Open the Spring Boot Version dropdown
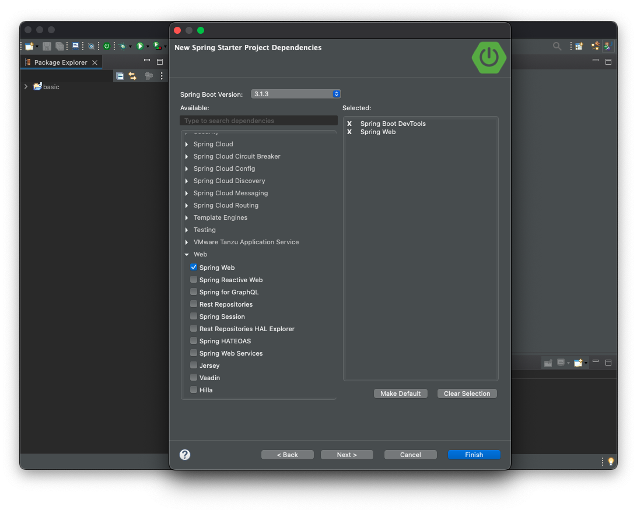The width and height of the screenshot is (637, 513). click(x=296, y=94)
